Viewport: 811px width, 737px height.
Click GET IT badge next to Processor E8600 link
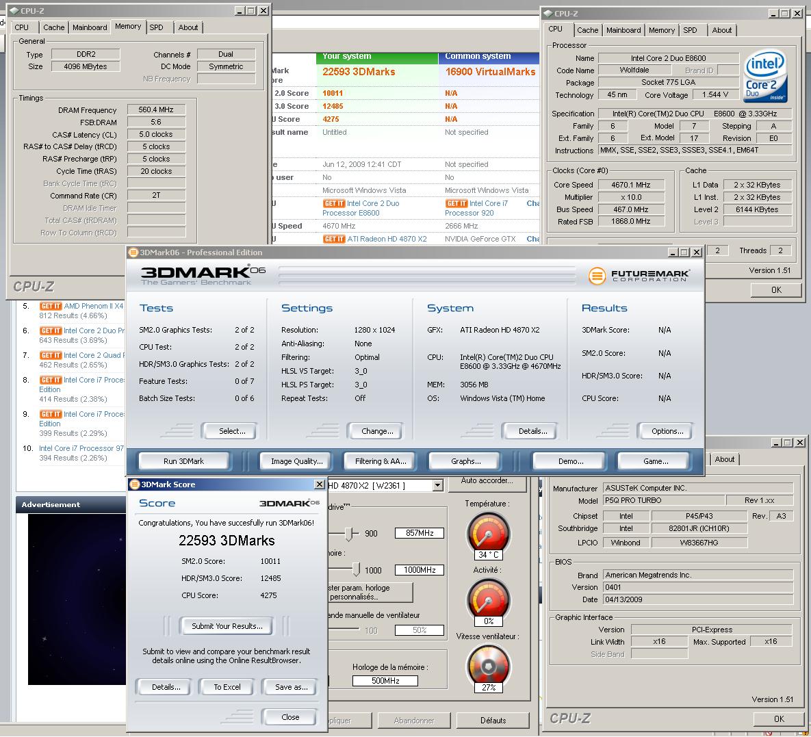click(333, 204)
